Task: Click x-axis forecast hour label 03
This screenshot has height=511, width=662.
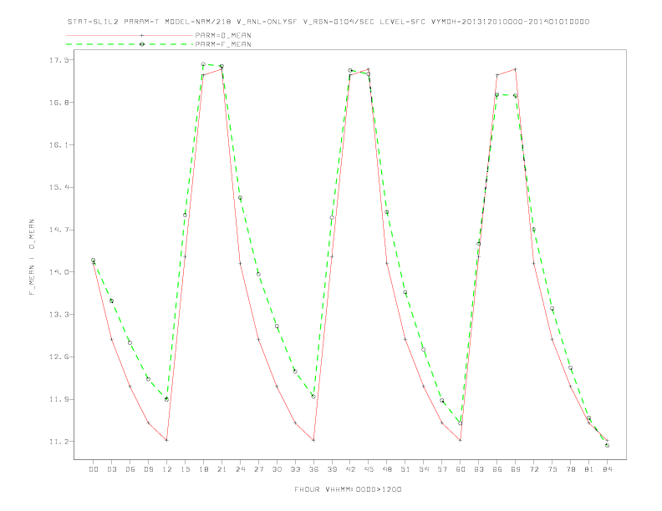Action: tap(111, 469)
